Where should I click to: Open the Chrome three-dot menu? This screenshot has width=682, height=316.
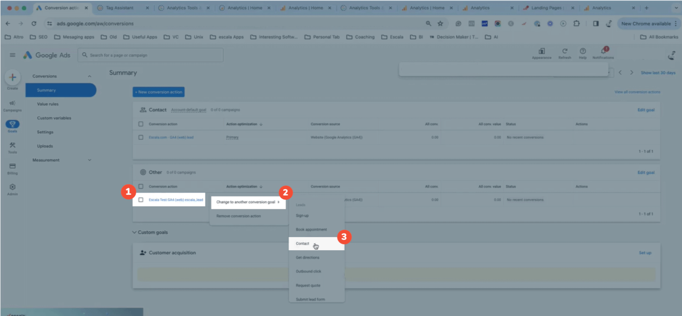click(676, 23)
